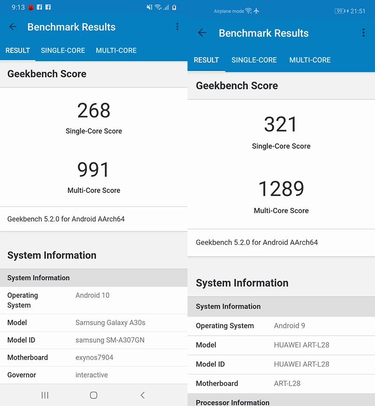
Task: Tap the 'exynos7904' motherboard value
Action: pos(94,358)
